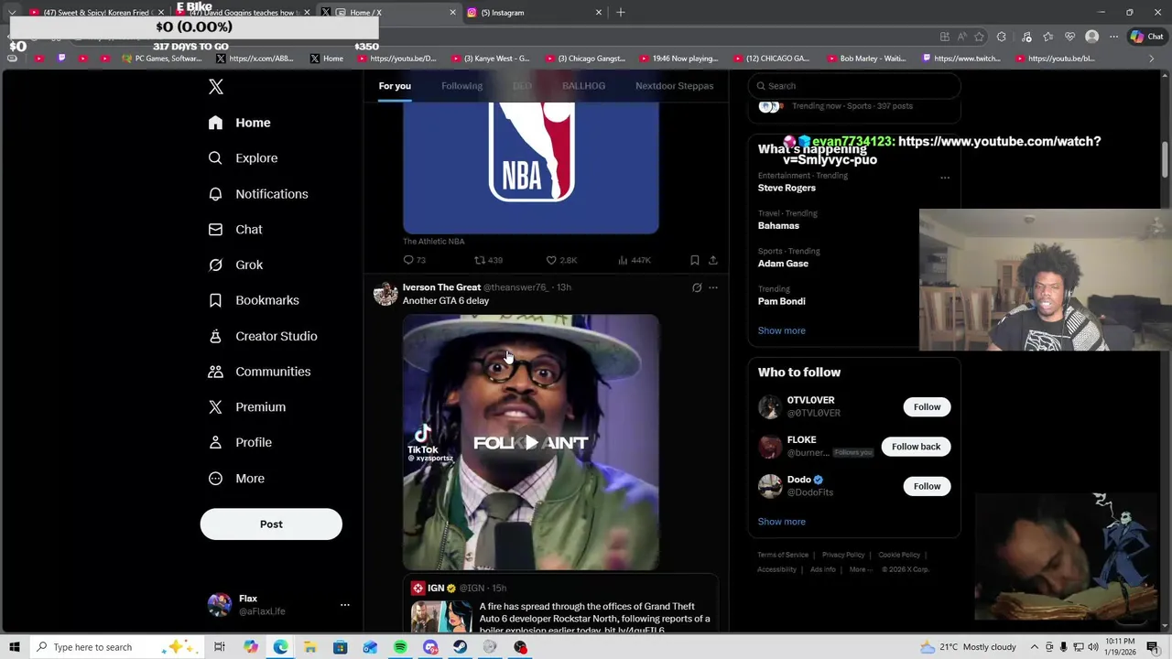The height and width of the screenshot is (659, 1172).
Task: Open Grok from the sidebar
Action: [235, 265]
